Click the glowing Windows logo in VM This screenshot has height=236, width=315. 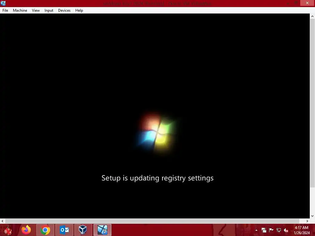pos(157,133)
